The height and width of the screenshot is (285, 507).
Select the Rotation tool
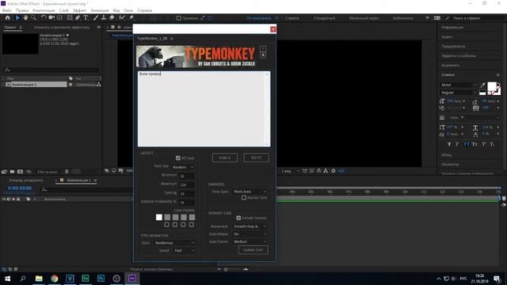click(44, 17)
